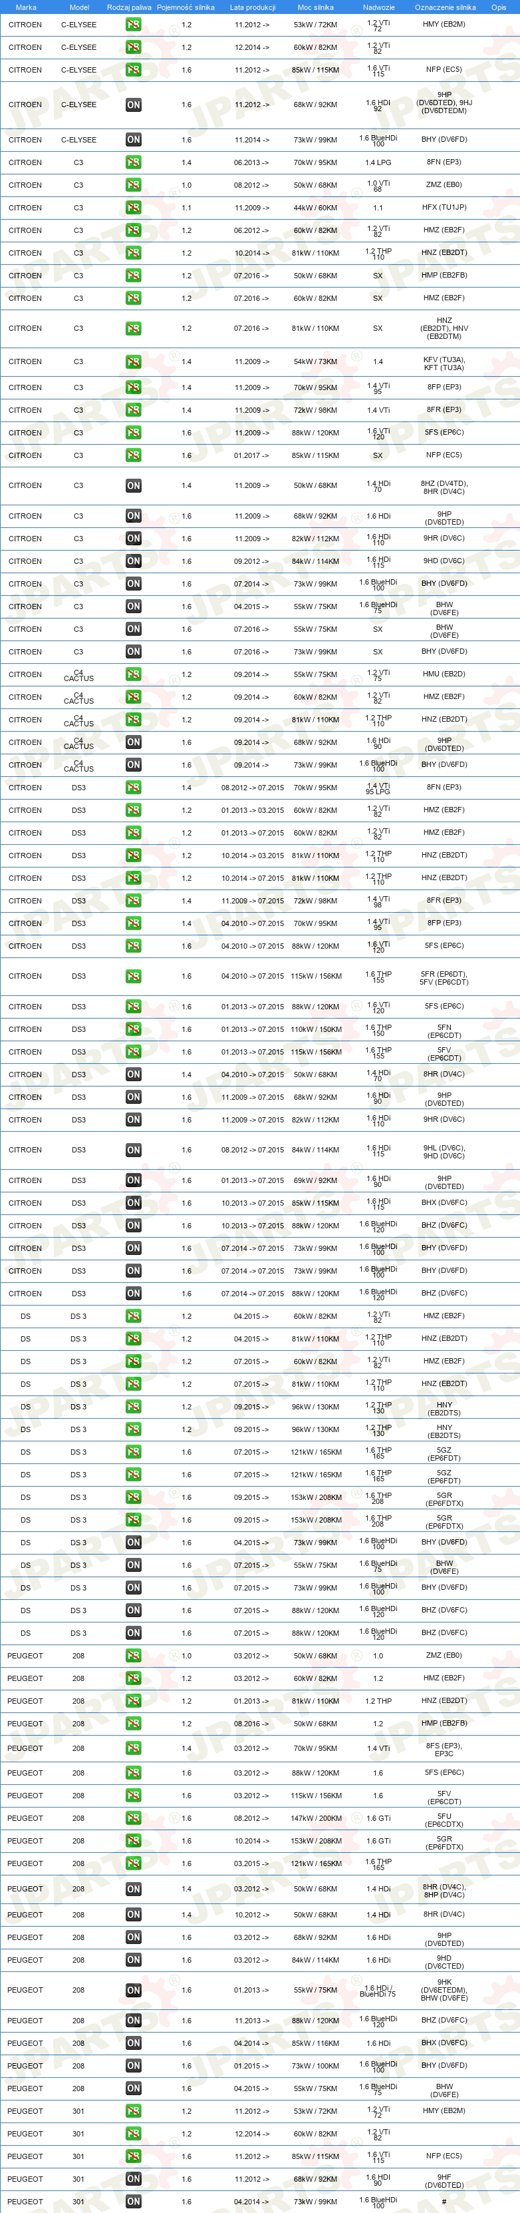Click diesel ON icon in DS3 BHX (DV6FC) row

point(133,1203)
